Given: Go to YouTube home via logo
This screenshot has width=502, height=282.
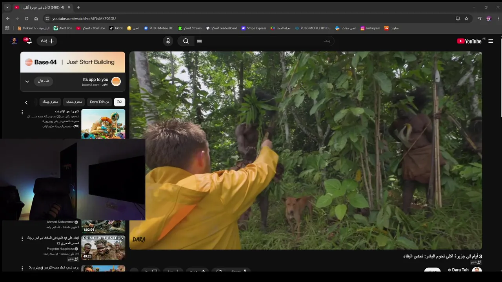Looking at the screenshot, I should (469, 41).
